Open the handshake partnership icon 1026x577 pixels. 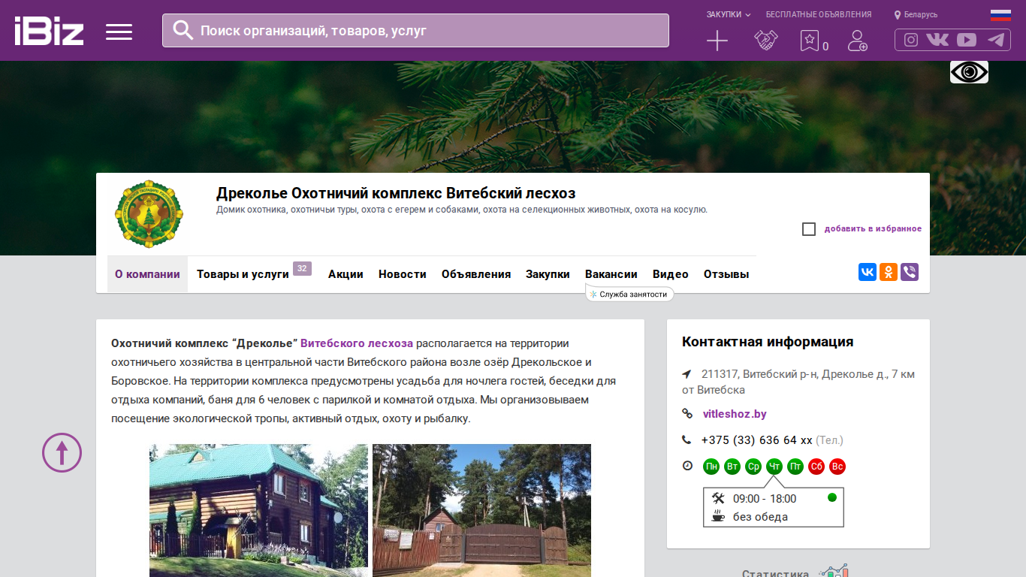point(766,41)
